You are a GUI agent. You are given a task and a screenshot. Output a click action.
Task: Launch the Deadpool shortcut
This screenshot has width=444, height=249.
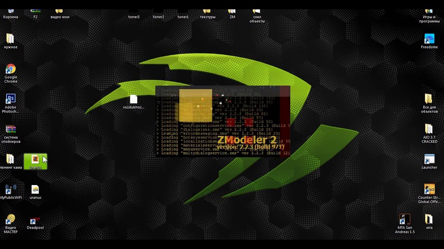point(35,222)
